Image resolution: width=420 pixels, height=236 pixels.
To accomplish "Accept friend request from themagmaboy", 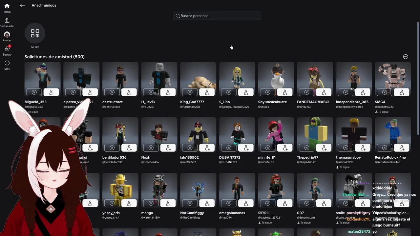I will (x=363, y=148).
